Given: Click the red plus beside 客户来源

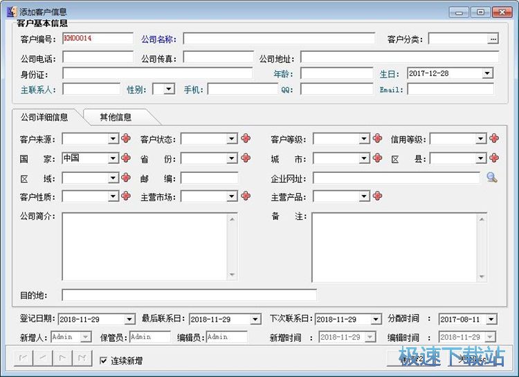Looking at the screenshot, I should (x=126, y=139).
